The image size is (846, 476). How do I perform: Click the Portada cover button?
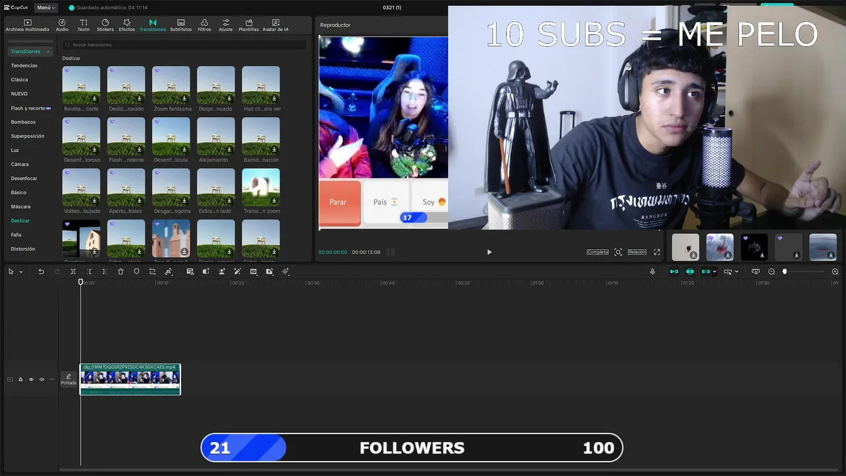pyautogui.click(x=69, y=379)
